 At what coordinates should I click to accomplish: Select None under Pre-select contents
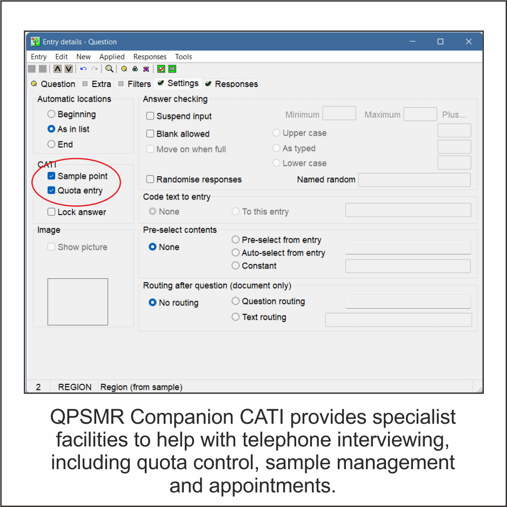click(152, 246)
